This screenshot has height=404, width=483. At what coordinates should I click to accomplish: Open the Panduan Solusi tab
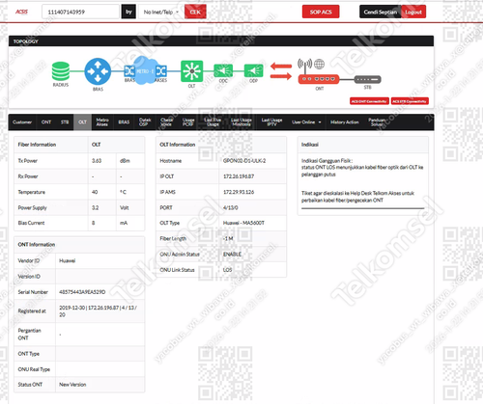[x=377, y=122]
